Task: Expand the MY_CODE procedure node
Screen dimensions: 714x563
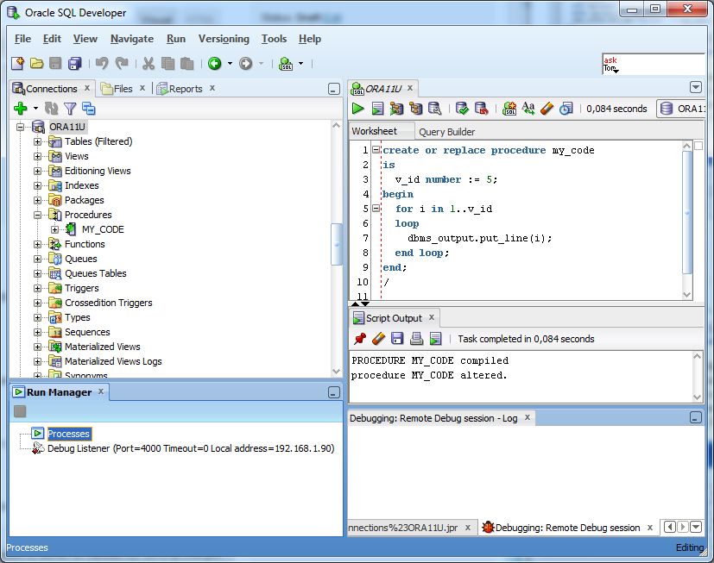Action: coord(54,229)
